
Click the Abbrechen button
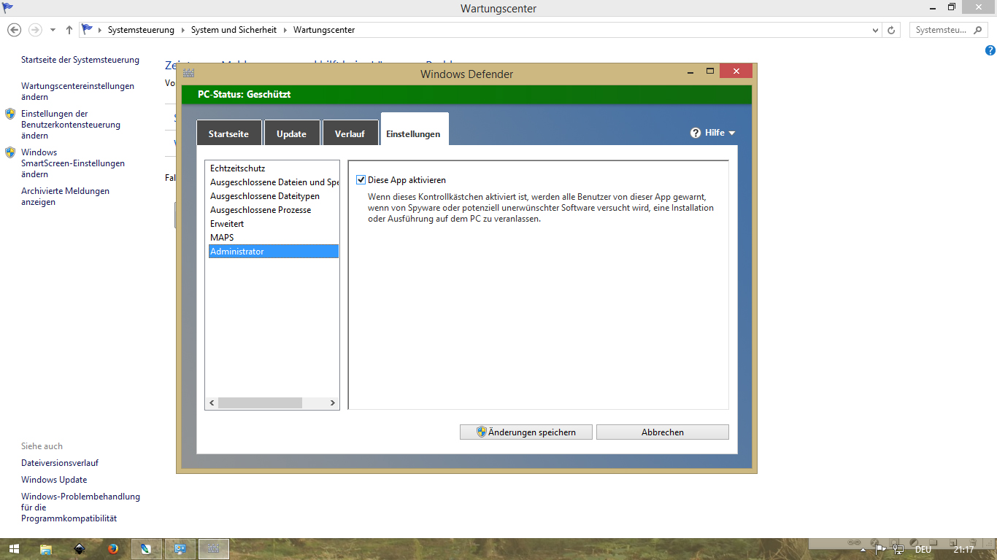[x=663, y=432]
